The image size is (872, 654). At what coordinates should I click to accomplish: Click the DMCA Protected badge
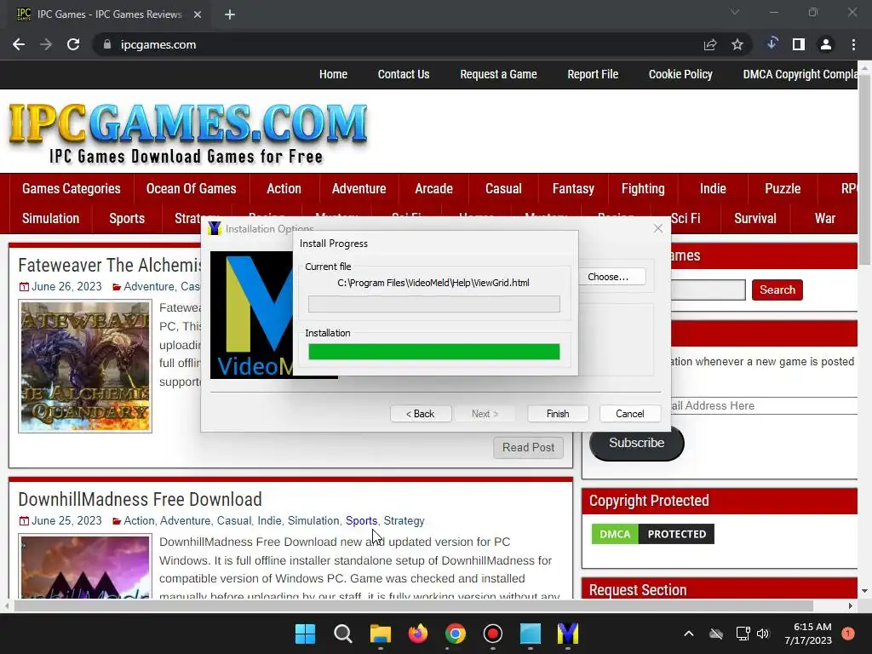pyautogui.click(x=653, y=534)
